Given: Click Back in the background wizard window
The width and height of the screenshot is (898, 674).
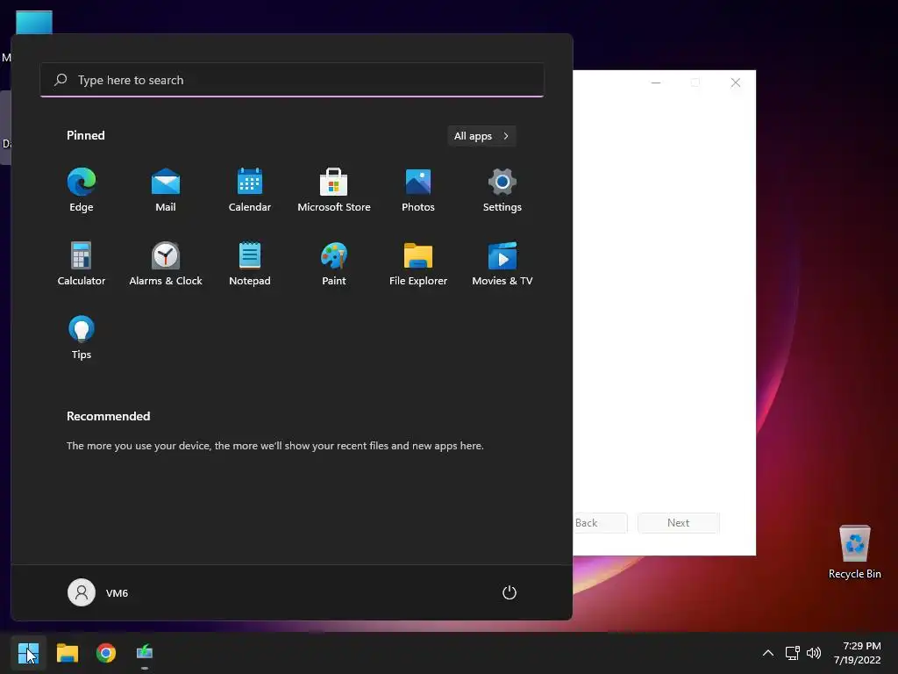Looking at the screenshot, I should click(600, 523).
